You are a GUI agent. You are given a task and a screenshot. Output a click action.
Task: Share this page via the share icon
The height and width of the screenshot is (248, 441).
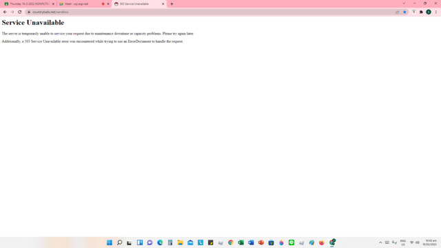(398, 12)
